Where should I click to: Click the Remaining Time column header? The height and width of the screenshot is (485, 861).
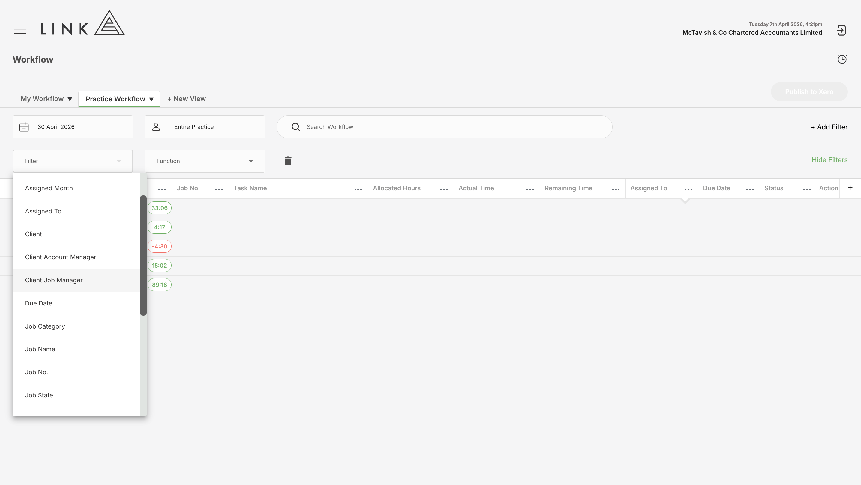coord(568,188)
